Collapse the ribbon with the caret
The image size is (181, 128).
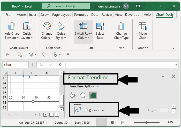pos(174,48)
